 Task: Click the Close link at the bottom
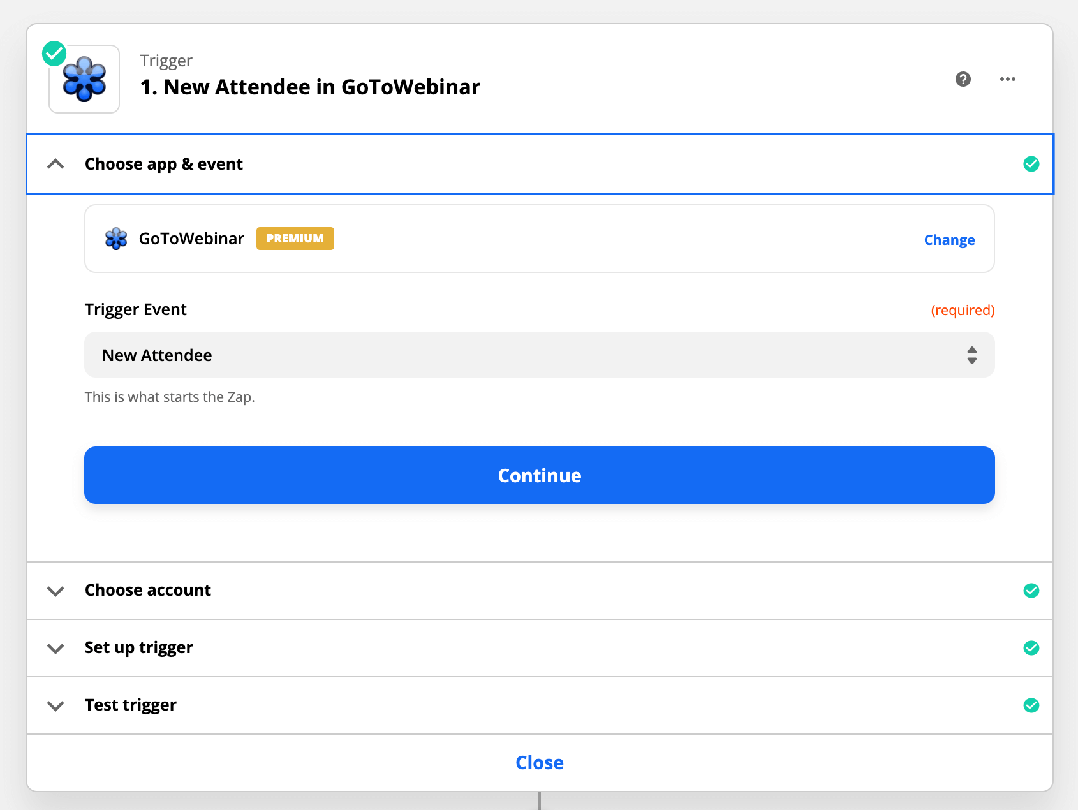pos(540,763)
